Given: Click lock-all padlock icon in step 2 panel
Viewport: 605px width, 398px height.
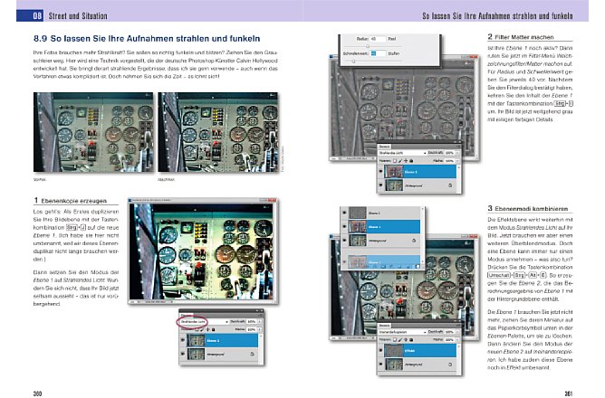Looking at the screenshot, I should 411,161.
